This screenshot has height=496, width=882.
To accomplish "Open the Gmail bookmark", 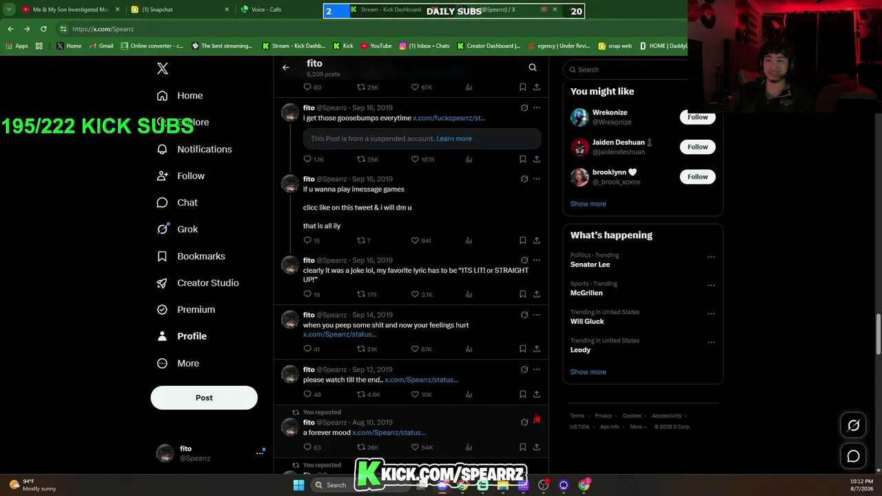I will tap(101, 46).
